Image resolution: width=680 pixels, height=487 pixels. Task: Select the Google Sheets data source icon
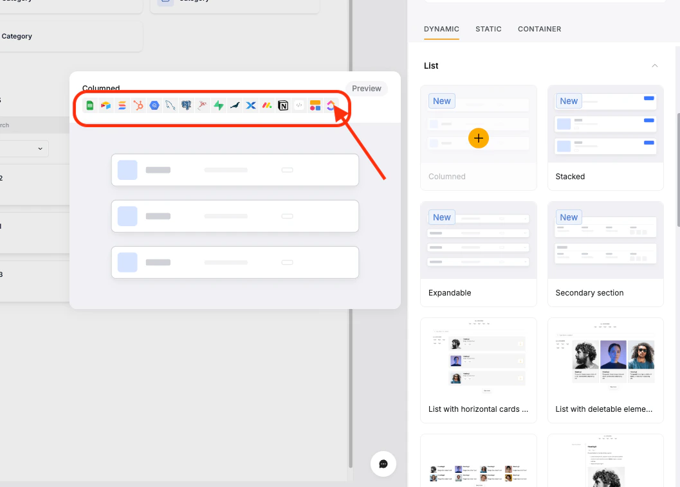click(x=90, y=105)
